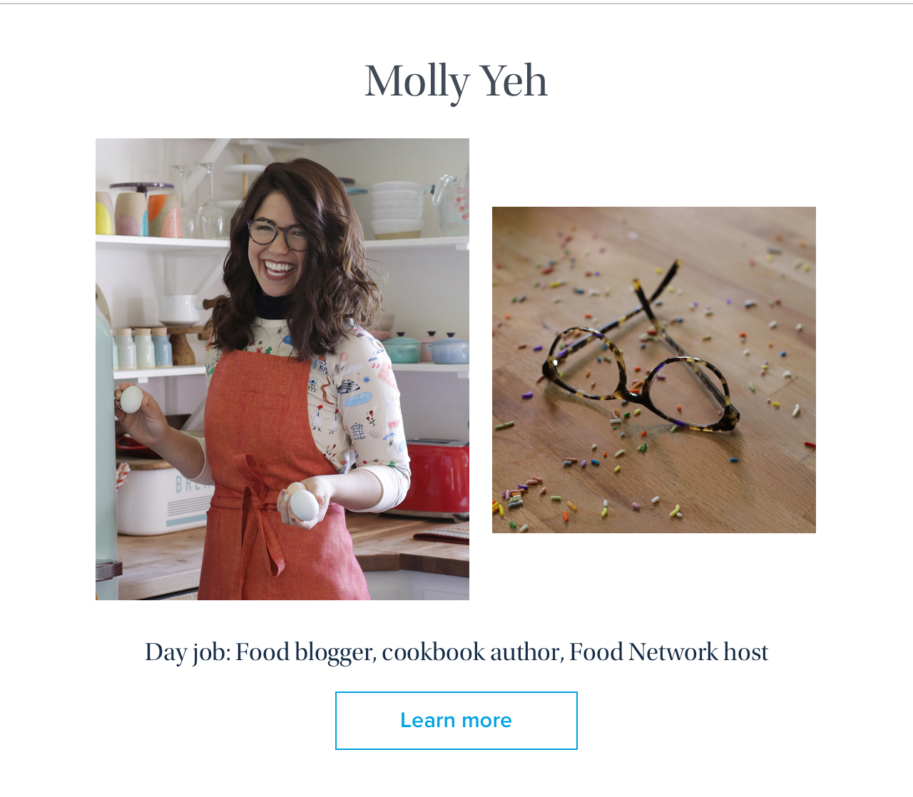Open the photo of Molly in her kitchen
Screen dimensions: 913x797
[x=282, y=369]
